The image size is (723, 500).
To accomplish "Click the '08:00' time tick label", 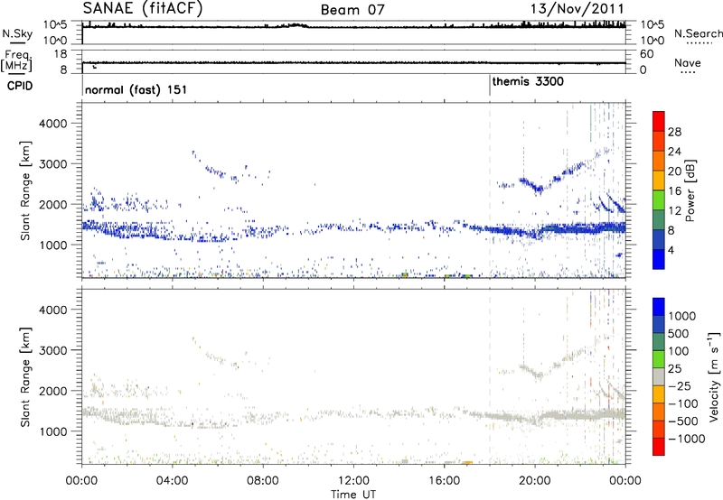I will click(x=263, y=481).
